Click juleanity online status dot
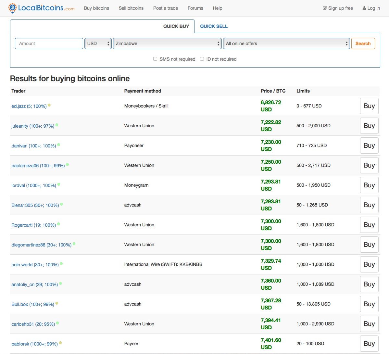This screenshot has height=354, width=389. 57,125
